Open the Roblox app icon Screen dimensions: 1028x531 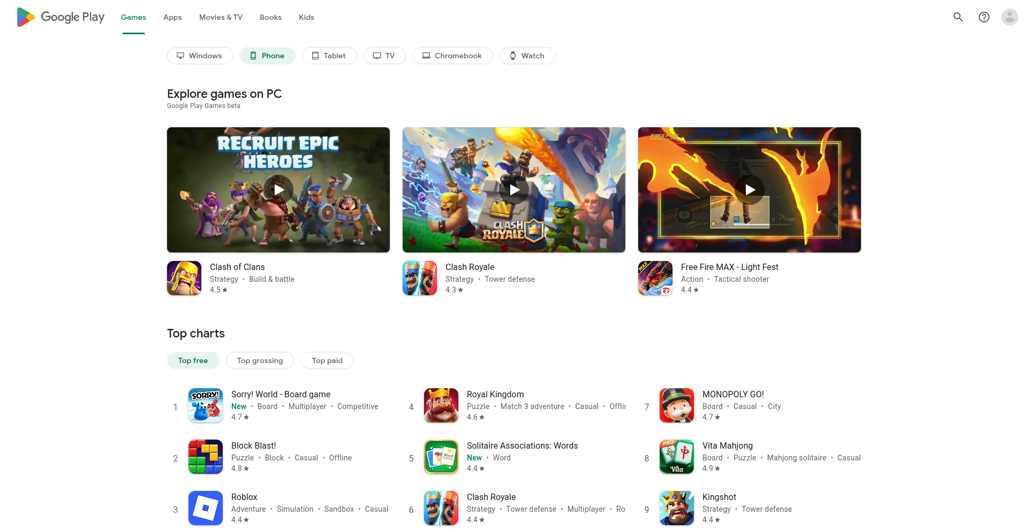pos(205,508)
